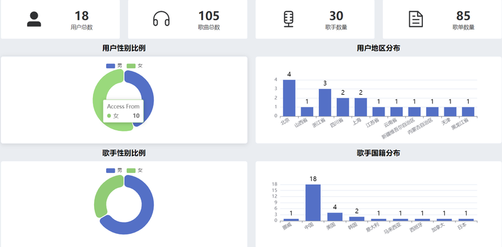Toggle 男 legend in user gender chart
The height and width of the screenshot is (247, 502).
tap(114, 66)
